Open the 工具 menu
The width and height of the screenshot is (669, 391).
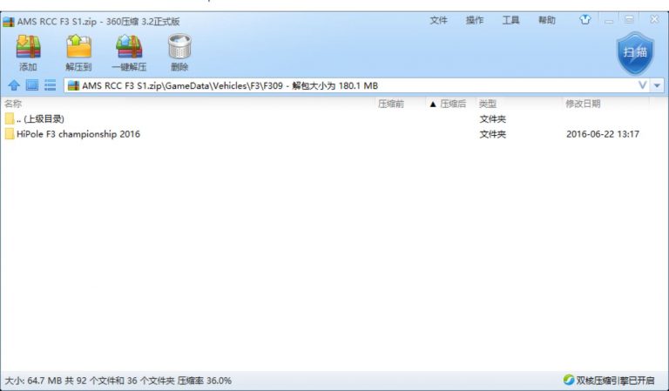510,20
